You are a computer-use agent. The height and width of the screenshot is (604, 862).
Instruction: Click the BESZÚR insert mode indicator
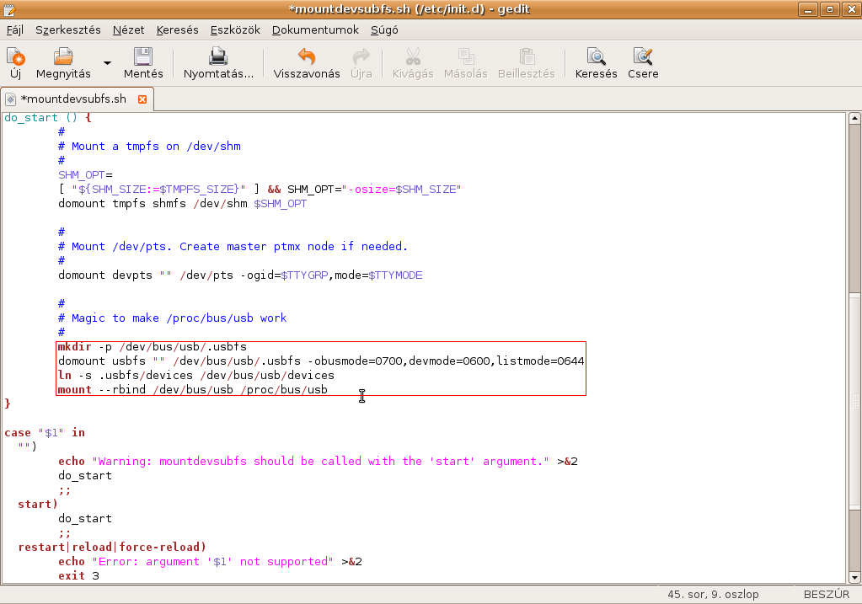[x=827, y=594]
